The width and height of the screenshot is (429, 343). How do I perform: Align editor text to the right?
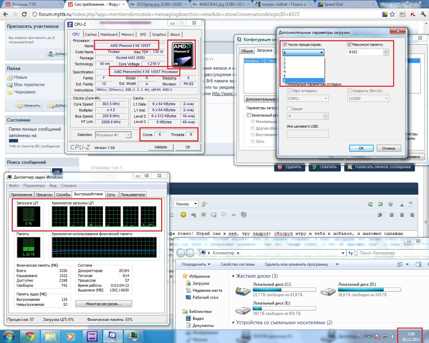point(412,215)
